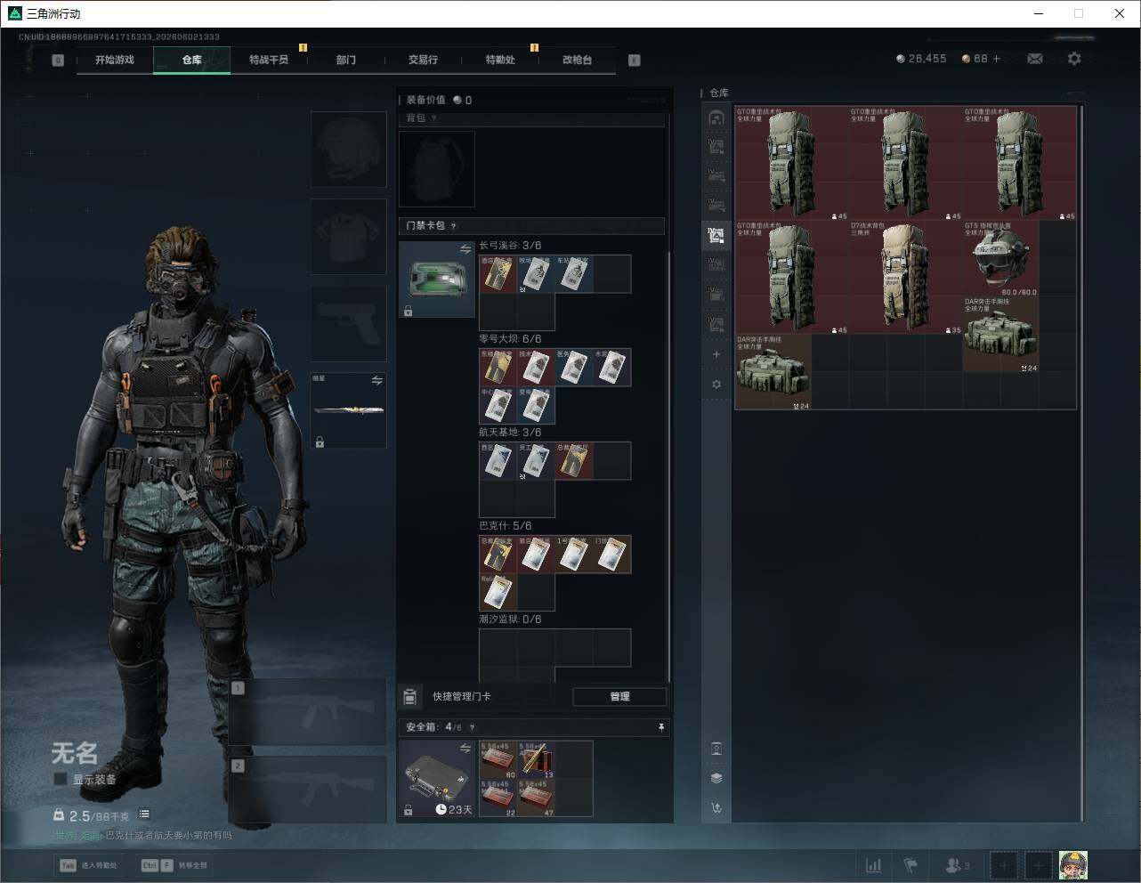Select the red key card under 航天基地
Viewport: 1141px width, 883px height.
(574, 461)
